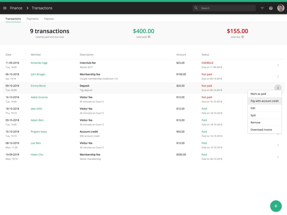Click the $155.00 total due figure

click(237, 31)
